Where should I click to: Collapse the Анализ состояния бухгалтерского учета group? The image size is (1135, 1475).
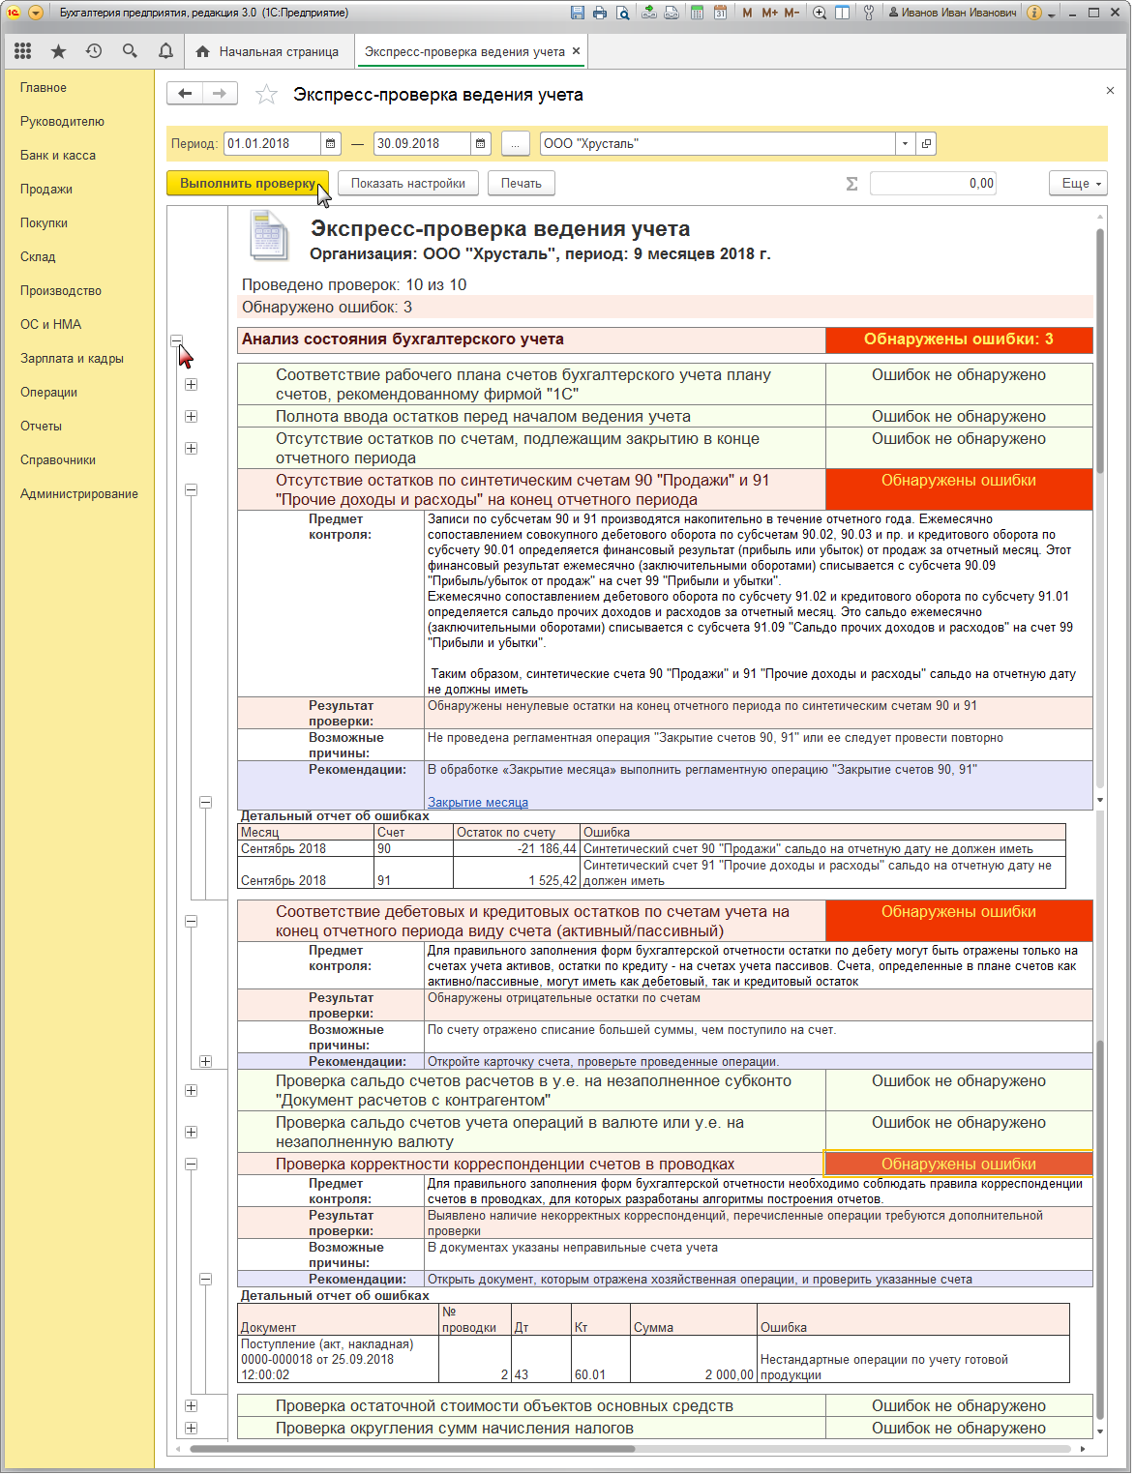point(177,339)
